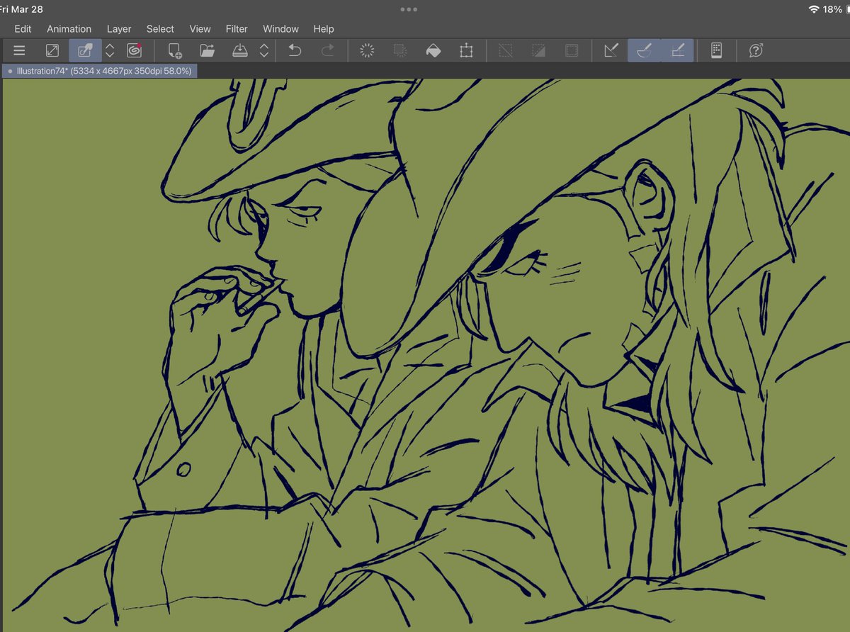The width and height of the screenshot is (850, 632).
Task: Clear outside selection icon
Action: 400,50
